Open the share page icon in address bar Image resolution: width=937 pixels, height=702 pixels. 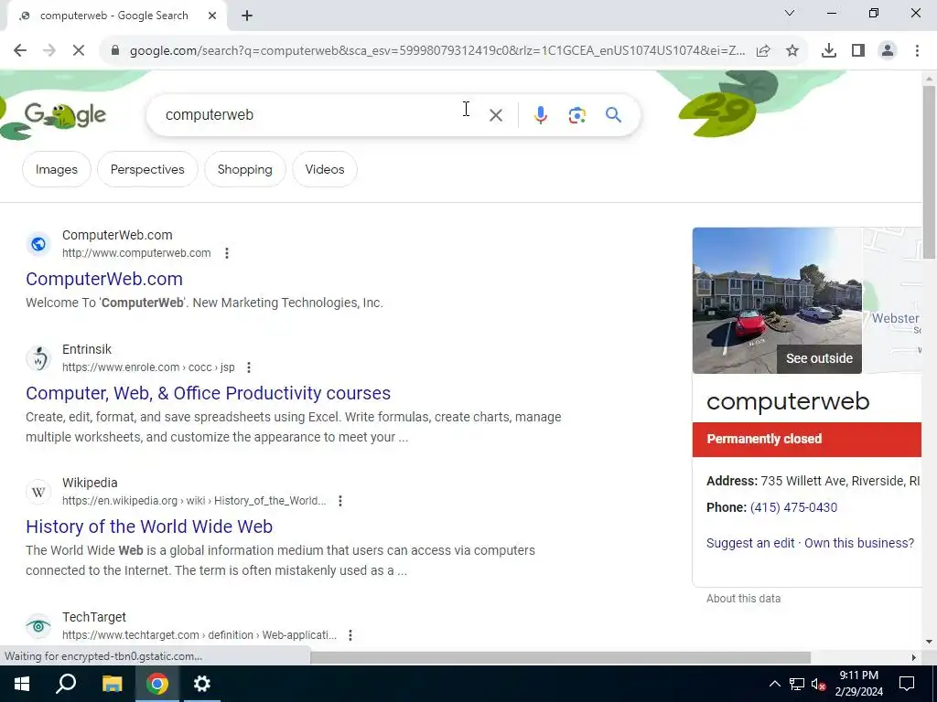[763, 51]
